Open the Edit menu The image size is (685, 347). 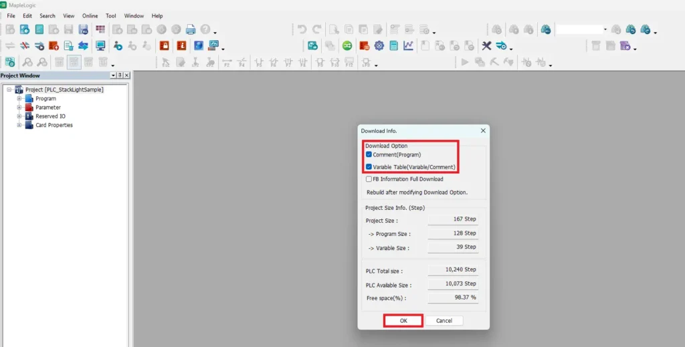click(27, 16)
